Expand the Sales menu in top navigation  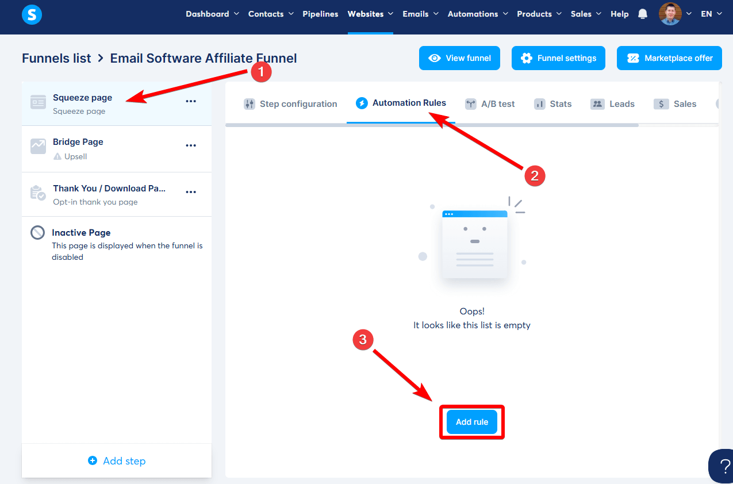pyautogui.click(x=586, y=14)
